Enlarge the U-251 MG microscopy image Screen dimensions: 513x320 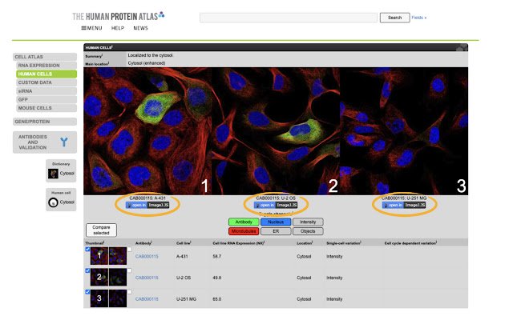[404, 131]
